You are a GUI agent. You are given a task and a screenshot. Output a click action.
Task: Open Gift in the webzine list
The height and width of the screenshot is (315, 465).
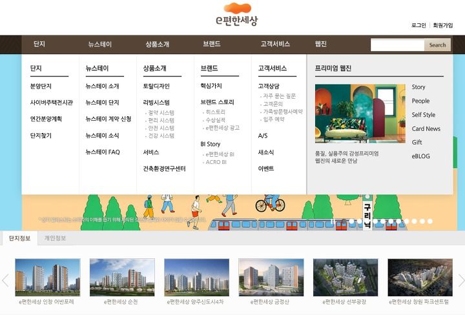417,142
